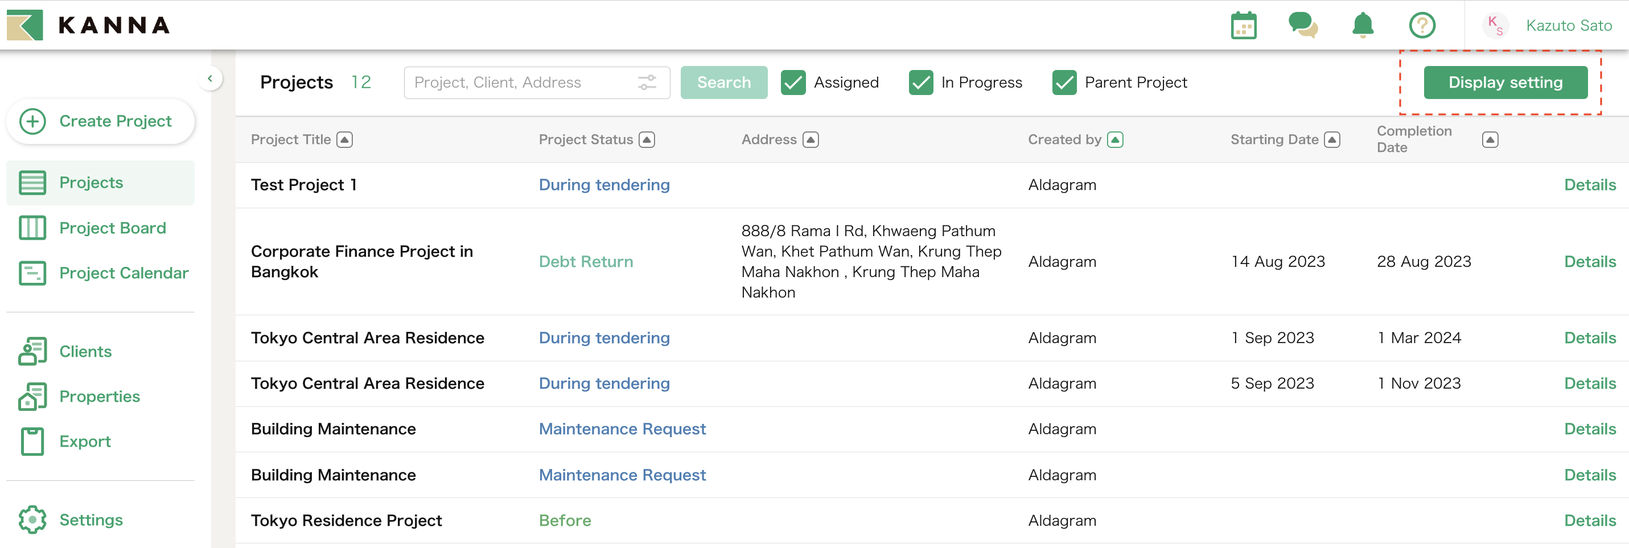Sort by Project Status column arrow

(x=647, y=139)
